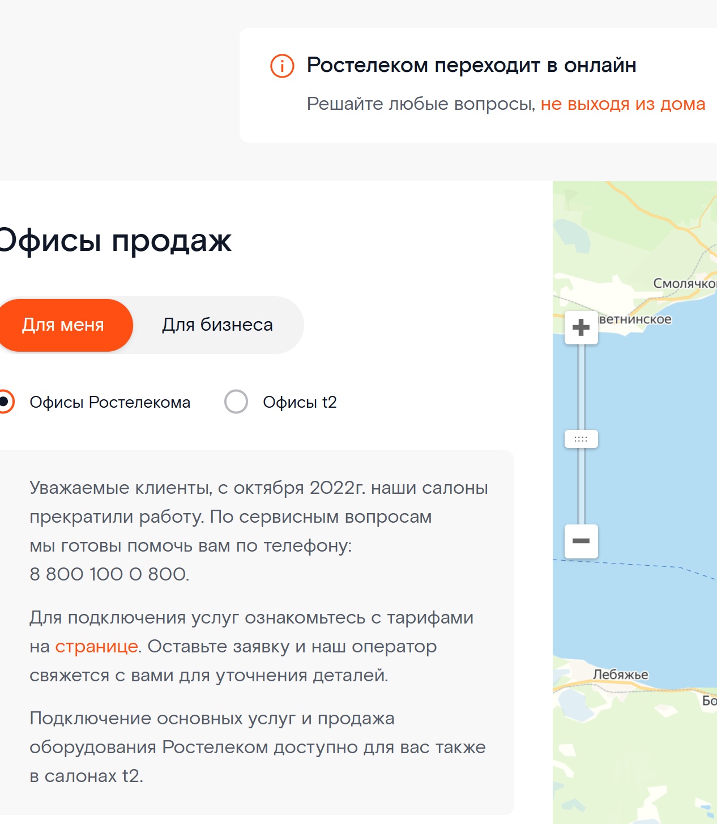Viewport: 717px width, 824px height.
Task: Click the Ростелеком переходит в онлайн title
Action: tap(471, 65)
